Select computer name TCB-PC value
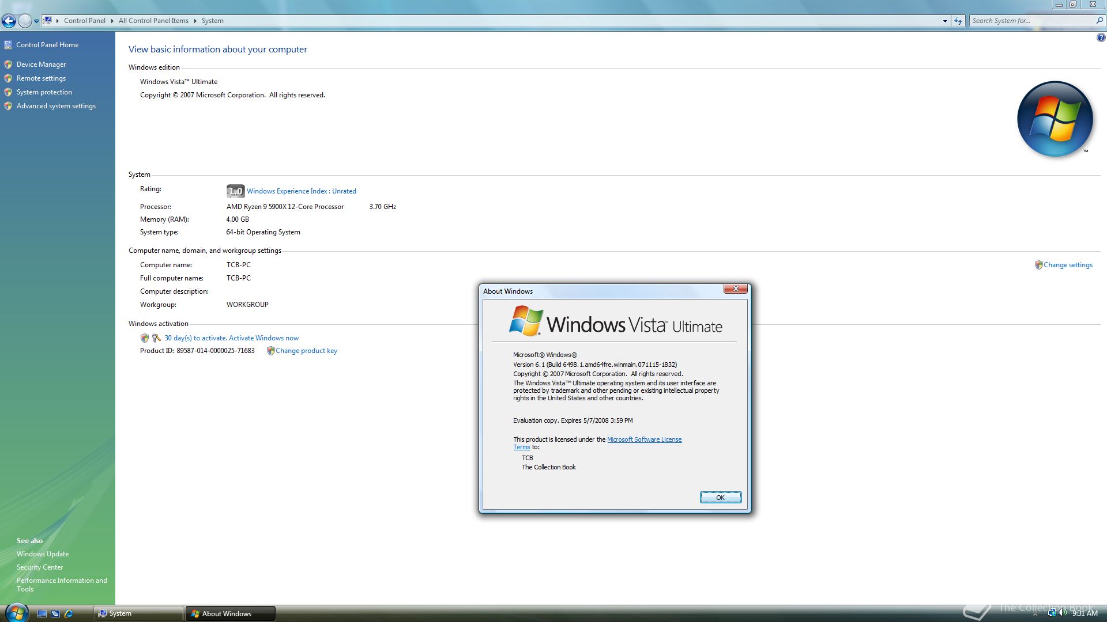 239,265
